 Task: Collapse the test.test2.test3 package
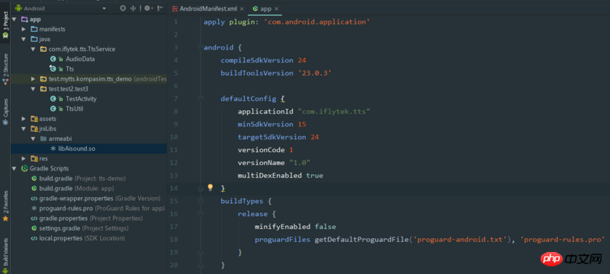pos(34,89)
